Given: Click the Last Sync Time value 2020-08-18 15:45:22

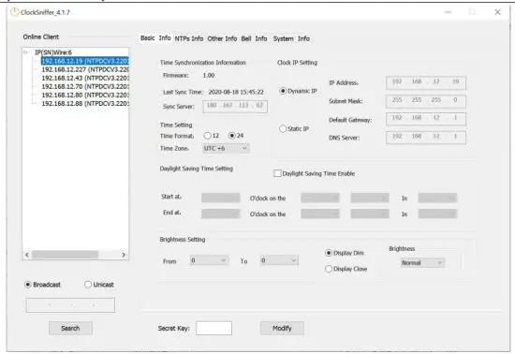Looking at the screenshot, I should [x=236, y=92].
